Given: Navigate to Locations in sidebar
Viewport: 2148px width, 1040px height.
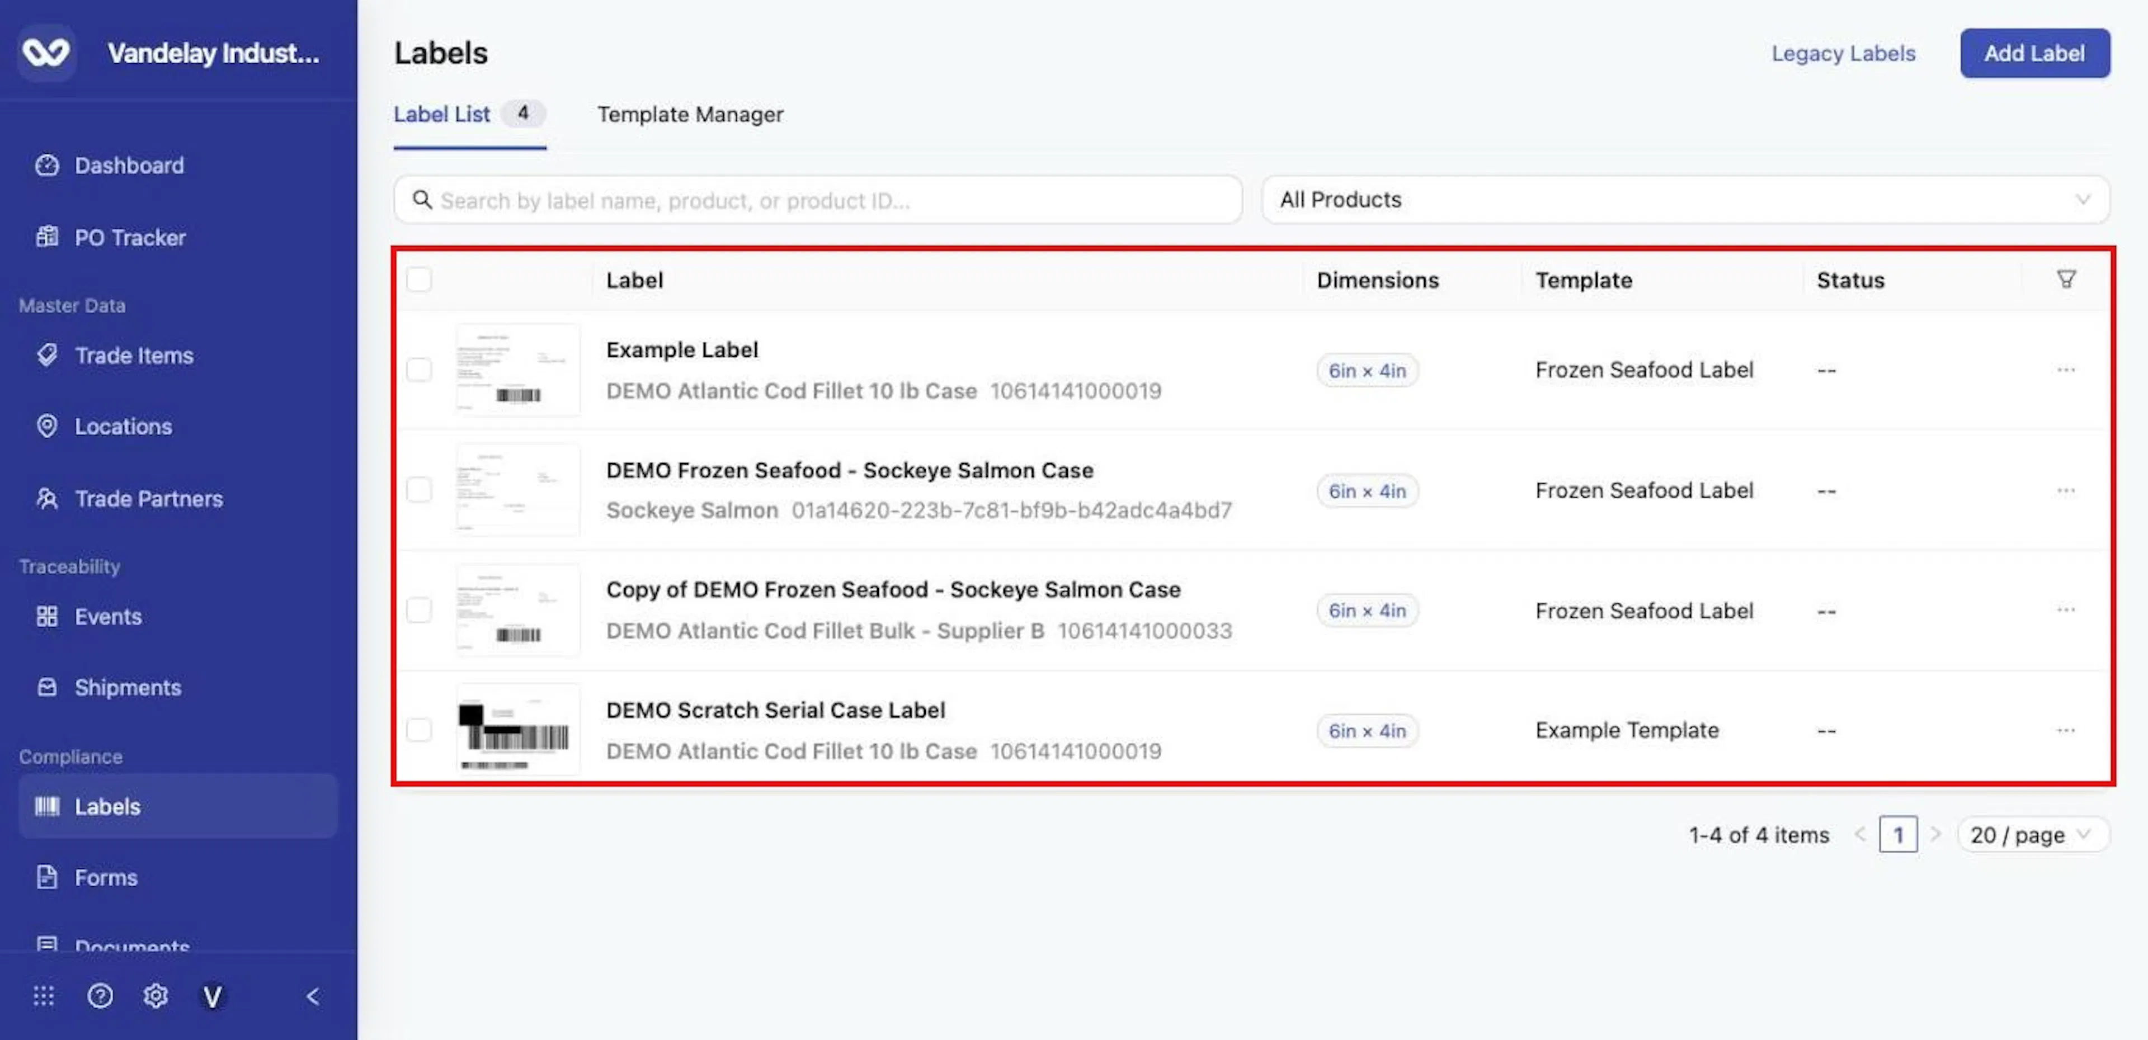Looking at the screenshot, I should 178,426.
